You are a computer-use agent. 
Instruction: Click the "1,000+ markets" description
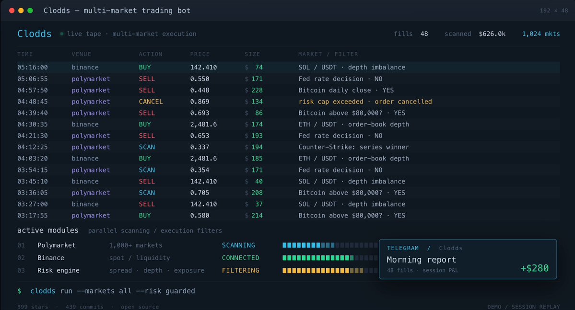pyautogui.click(x=136, y=245)
